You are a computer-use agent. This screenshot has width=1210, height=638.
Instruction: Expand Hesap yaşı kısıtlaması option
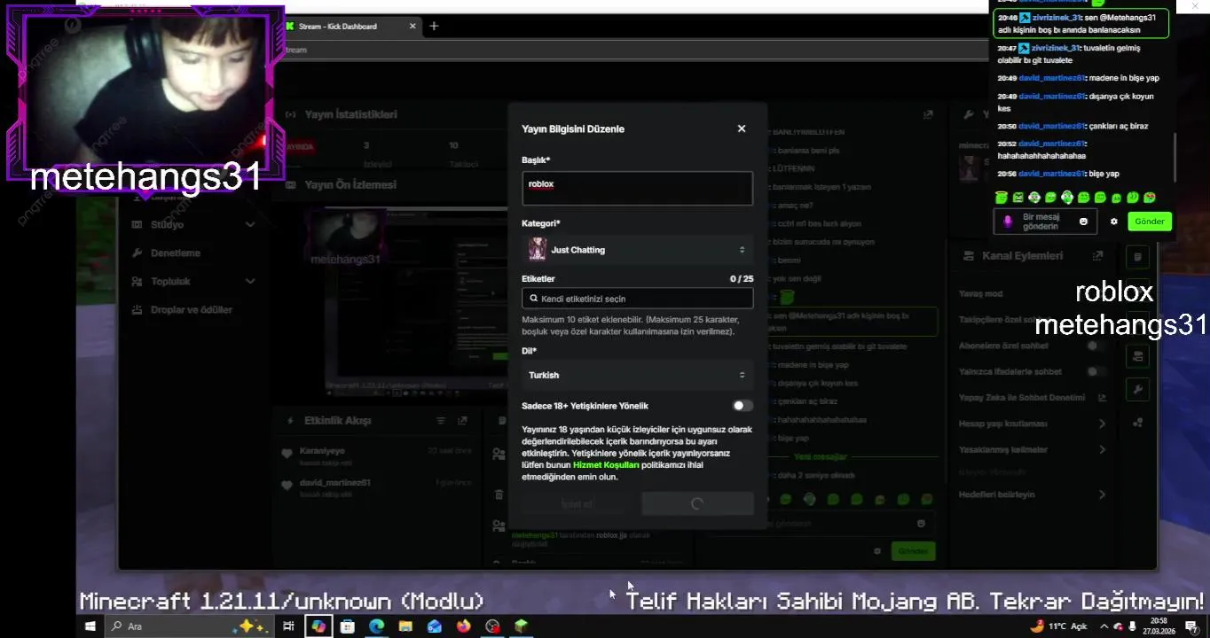coord(1033,424)
